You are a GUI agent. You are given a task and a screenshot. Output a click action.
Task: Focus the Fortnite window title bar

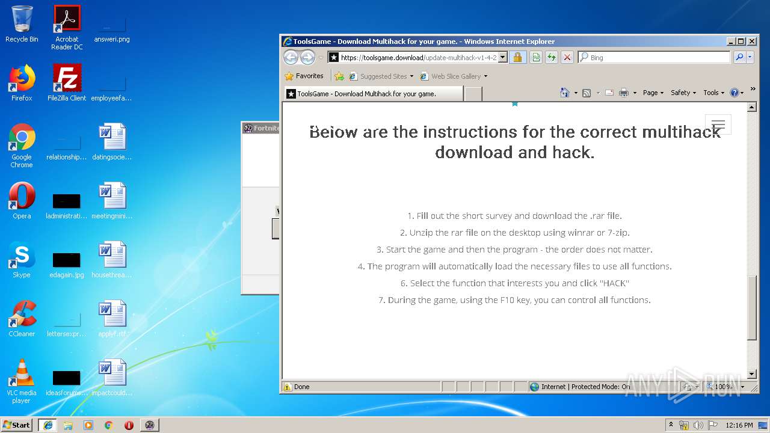(261, 128)
